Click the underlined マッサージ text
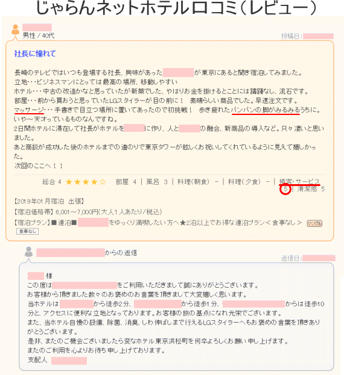The height and width of the screenshot is (375, 344). point(29,110)
